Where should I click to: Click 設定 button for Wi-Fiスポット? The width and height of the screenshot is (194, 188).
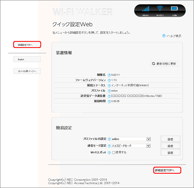click(x=170, y=152)
